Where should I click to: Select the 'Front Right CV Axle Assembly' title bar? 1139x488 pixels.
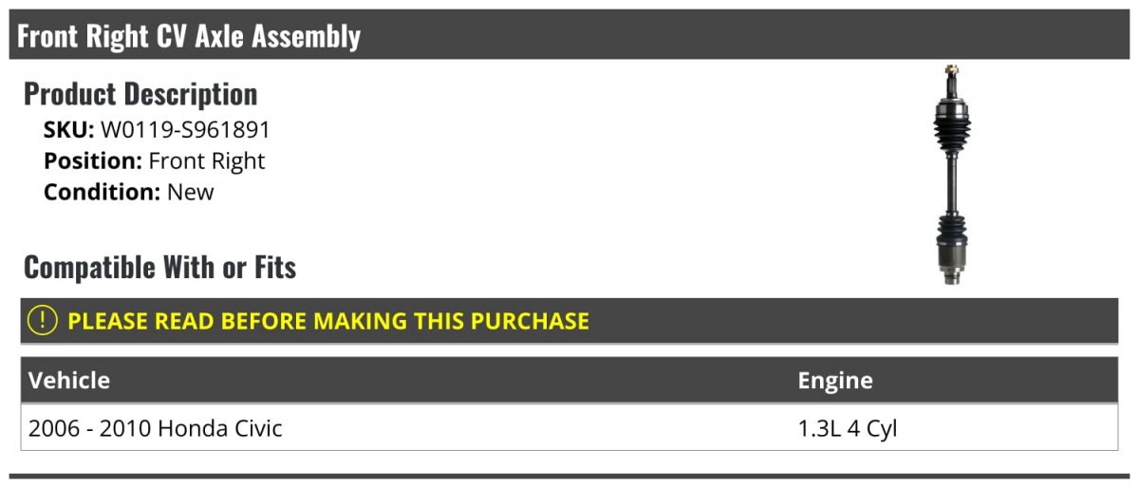pyautogui.click(x=569, y=35)
